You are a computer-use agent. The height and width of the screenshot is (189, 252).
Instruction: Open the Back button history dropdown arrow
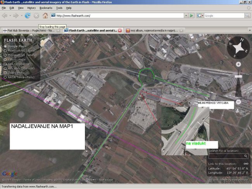point(10,16)
